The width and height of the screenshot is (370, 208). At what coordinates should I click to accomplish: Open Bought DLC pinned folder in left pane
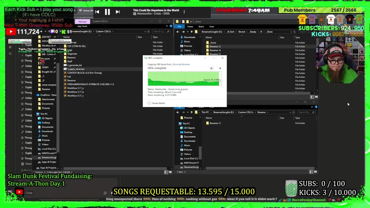48,72
